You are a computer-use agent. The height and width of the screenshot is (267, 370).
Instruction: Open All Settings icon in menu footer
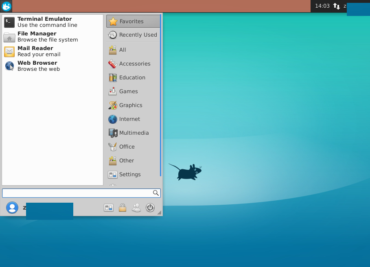[x=109, y=208]
